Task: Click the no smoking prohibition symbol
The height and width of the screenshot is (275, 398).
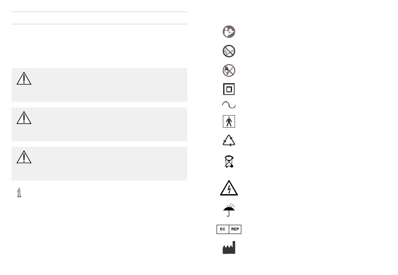Action: coord(229,51)
